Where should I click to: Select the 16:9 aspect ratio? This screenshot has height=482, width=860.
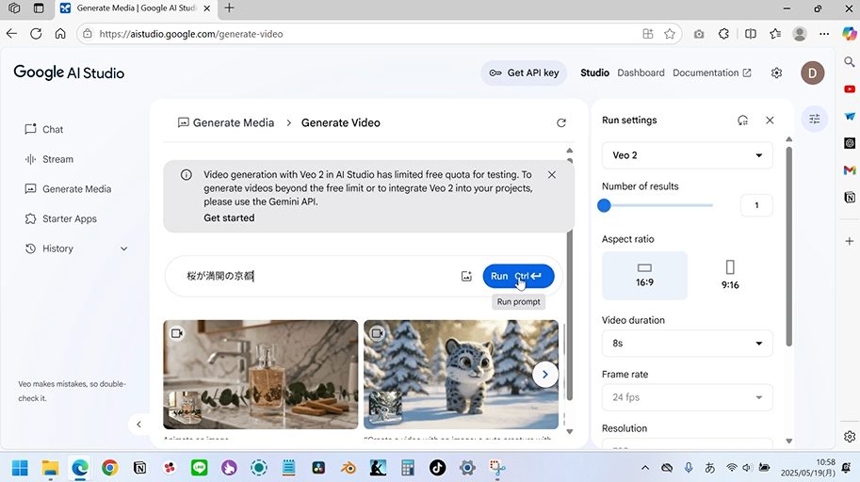(x=644, y=275)
